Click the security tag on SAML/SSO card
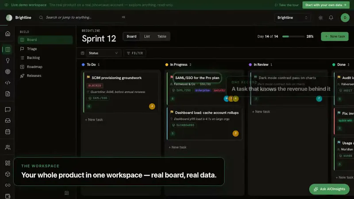Image resolution: width=354 pixels, height=199 pixels. [x=219, y=90]
